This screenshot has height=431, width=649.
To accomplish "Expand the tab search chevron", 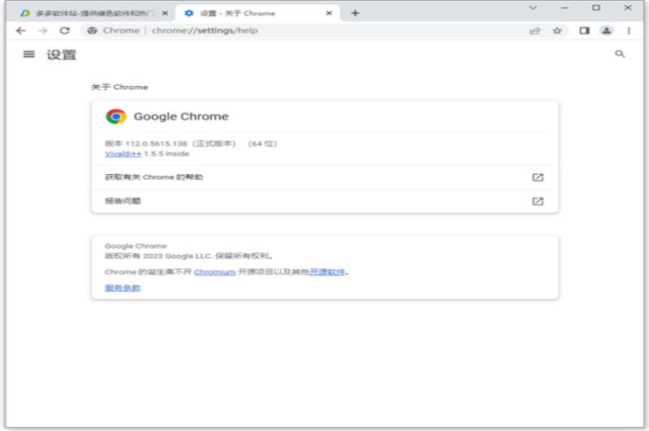I will point(533,8).
